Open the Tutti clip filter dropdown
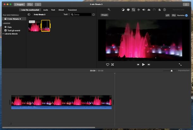This screenshot has height=130, width=193. pyautogui.click(x=66, y=14)
